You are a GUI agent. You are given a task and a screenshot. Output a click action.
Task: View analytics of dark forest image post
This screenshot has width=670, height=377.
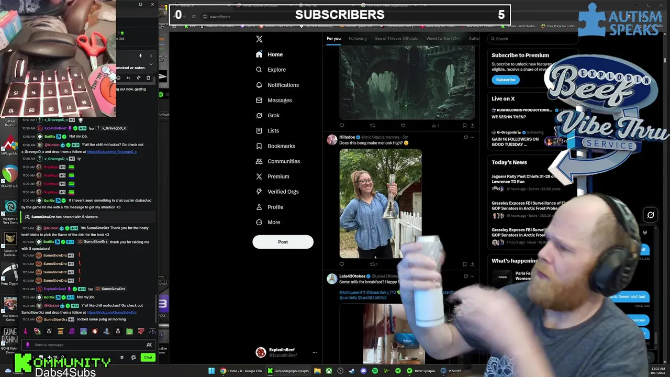point(434,126)
